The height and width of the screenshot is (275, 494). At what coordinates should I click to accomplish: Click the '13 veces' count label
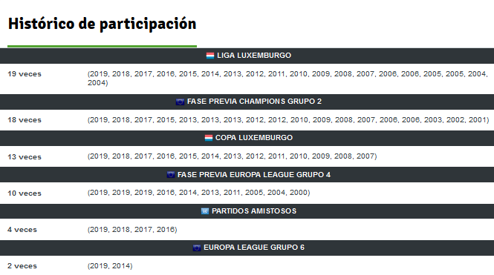[25, 157]
